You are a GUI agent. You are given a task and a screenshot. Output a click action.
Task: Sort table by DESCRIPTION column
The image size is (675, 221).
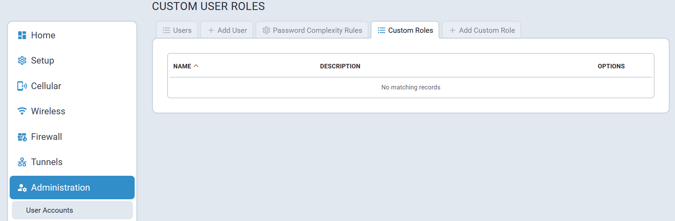click(x=340, y=66)
